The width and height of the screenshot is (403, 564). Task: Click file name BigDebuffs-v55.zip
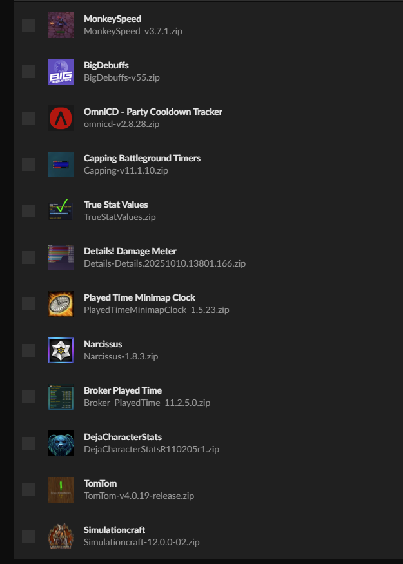point(122,77)
